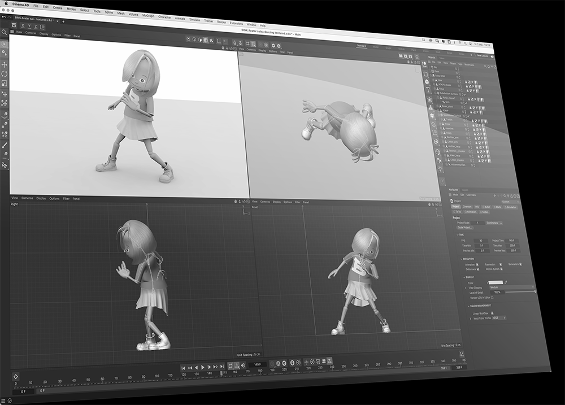Click the Scale Project button

pyautogui.click(x=465, y=228)
